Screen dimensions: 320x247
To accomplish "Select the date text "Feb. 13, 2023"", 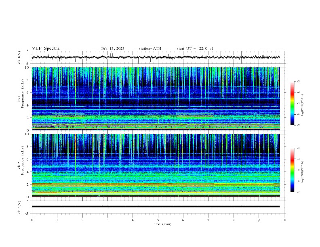I will [113, 48].
